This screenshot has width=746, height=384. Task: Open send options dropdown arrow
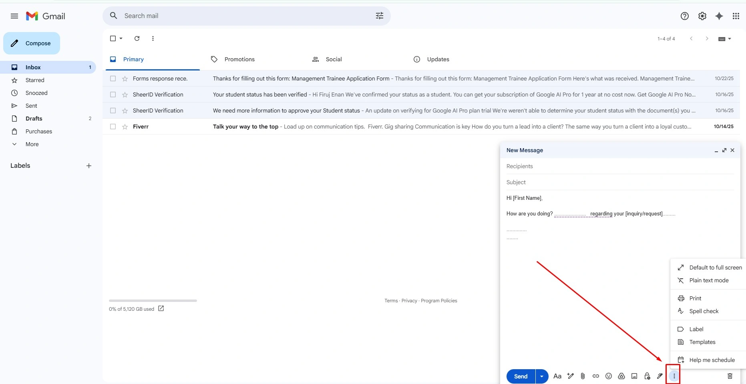[x=542, y=376]
